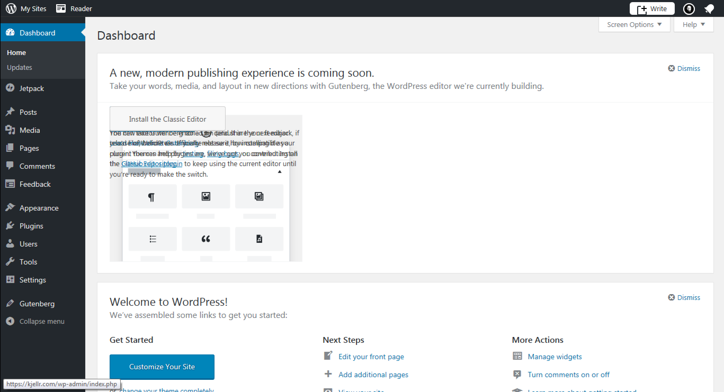
Task: Click the Write button
Action: click(x=652, y=8)
